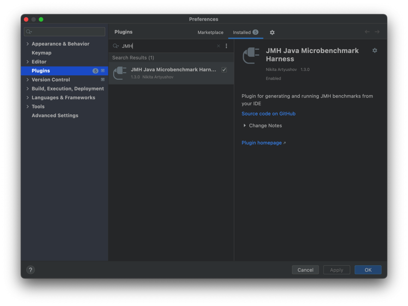This screenshot has height=306, width=408.
Task: Click project-level icon on Plugins row
Action: pyautogui.click(x=102, y=71)
